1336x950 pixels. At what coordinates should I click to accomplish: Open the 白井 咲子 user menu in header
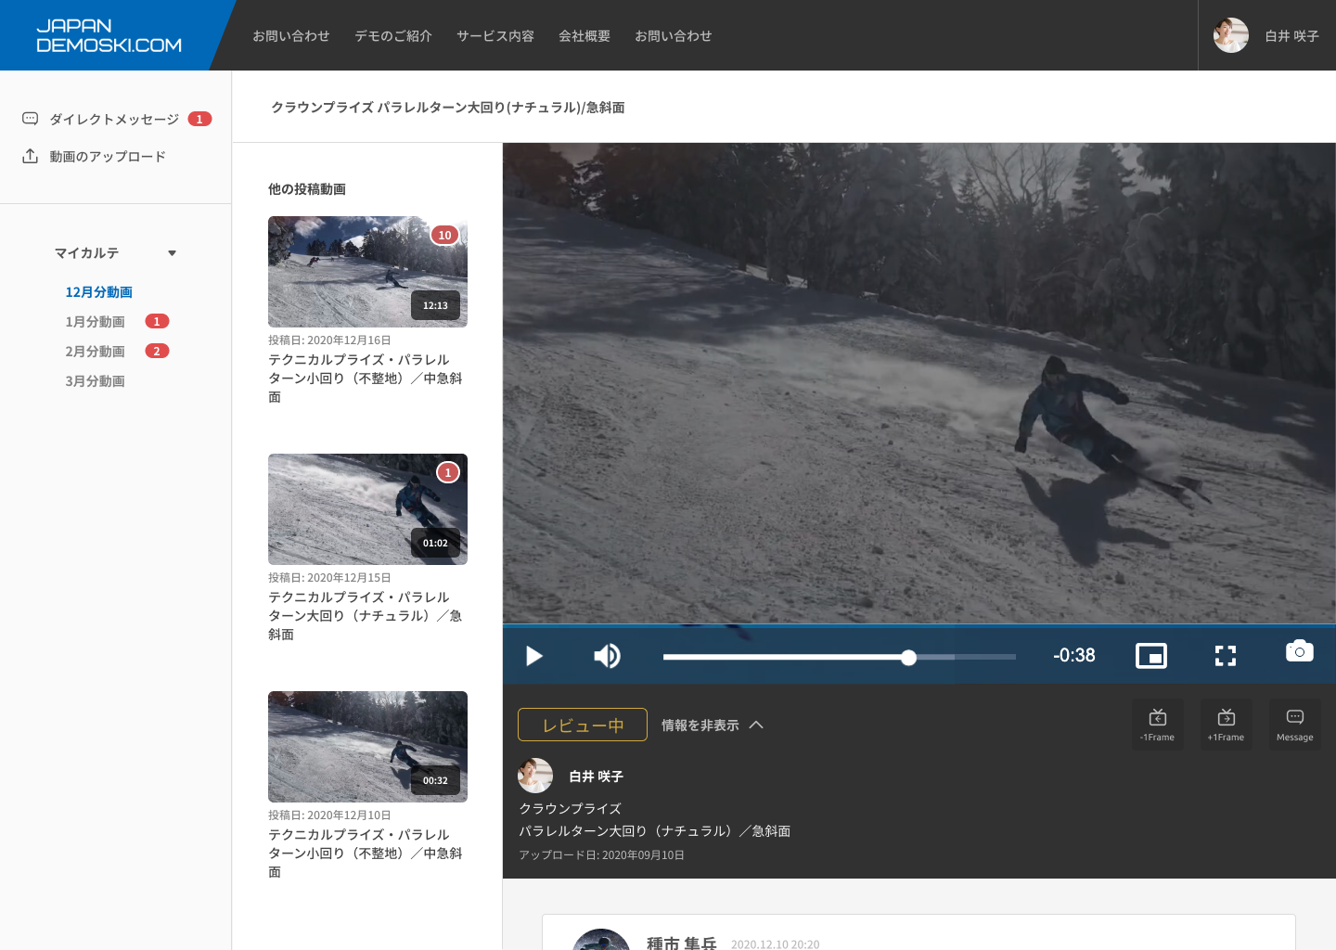pyautogui.click(x=1266, y=36)
